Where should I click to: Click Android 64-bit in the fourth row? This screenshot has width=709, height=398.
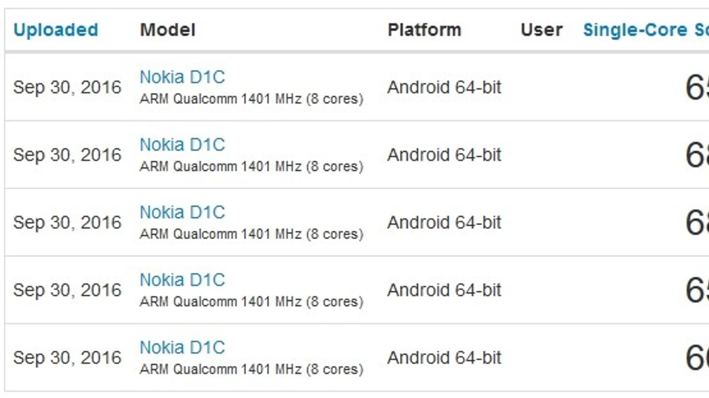[444, 291]
